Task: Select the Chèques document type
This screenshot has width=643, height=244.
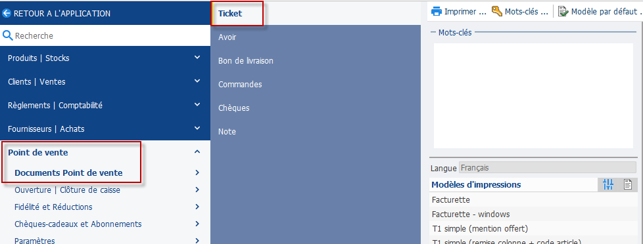Action: (234, 108)
